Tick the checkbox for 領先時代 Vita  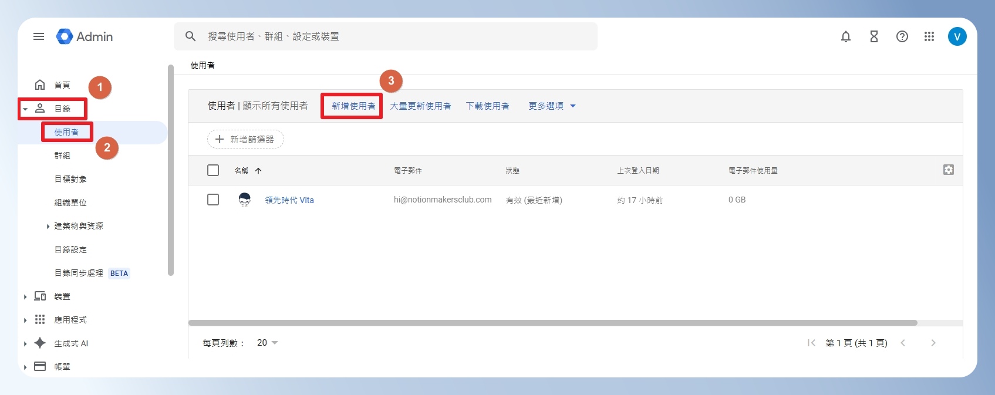(x=213, y=200)
